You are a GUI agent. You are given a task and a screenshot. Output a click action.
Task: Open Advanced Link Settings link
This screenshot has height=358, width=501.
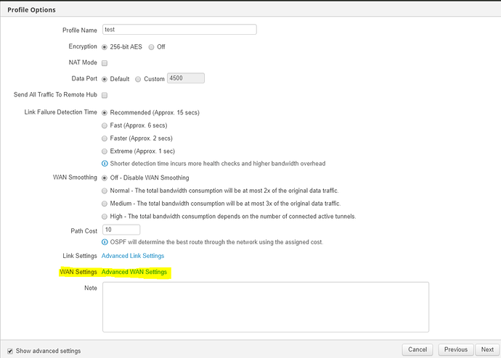(133, 256)
